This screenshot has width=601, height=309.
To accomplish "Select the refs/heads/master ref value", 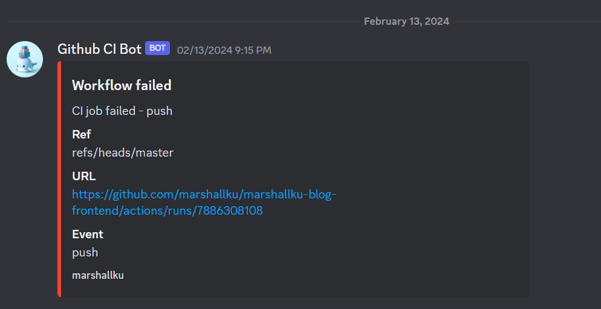I will pos(123,152).
